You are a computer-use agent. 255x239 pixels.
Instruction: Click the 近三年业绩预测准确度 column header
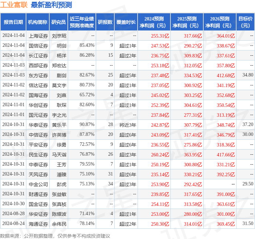click(x=81, y=22)
